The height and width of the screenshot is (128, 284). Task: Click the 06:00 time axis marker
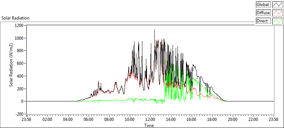[x=88, y=119]
